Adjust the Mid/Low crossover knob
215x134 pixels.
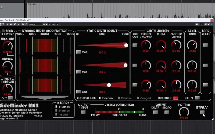pyautogui.click(x=8, y=66)
